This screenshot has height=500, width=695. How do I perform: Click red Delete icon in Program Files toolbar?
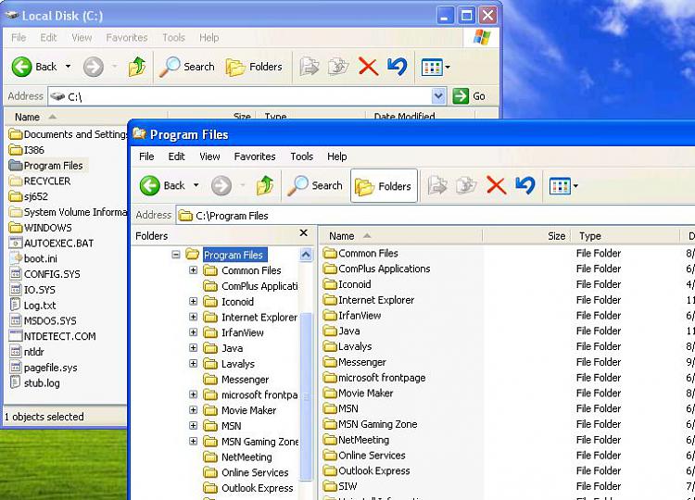496,185
